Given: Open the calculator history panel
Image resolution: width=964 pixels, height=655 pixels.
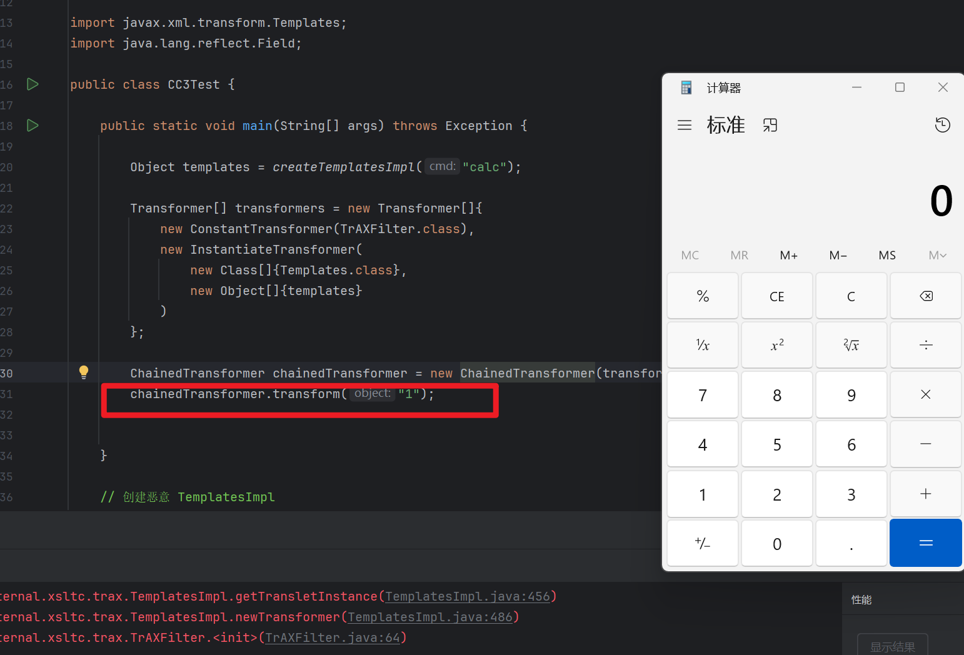Looking at the screenshot, I should [942, 125].
